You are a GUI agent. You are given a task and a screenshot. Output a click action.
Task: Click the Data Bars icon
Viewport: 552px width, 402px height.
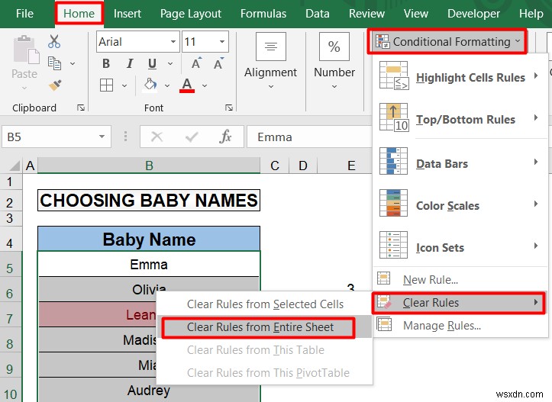(394, 161)
